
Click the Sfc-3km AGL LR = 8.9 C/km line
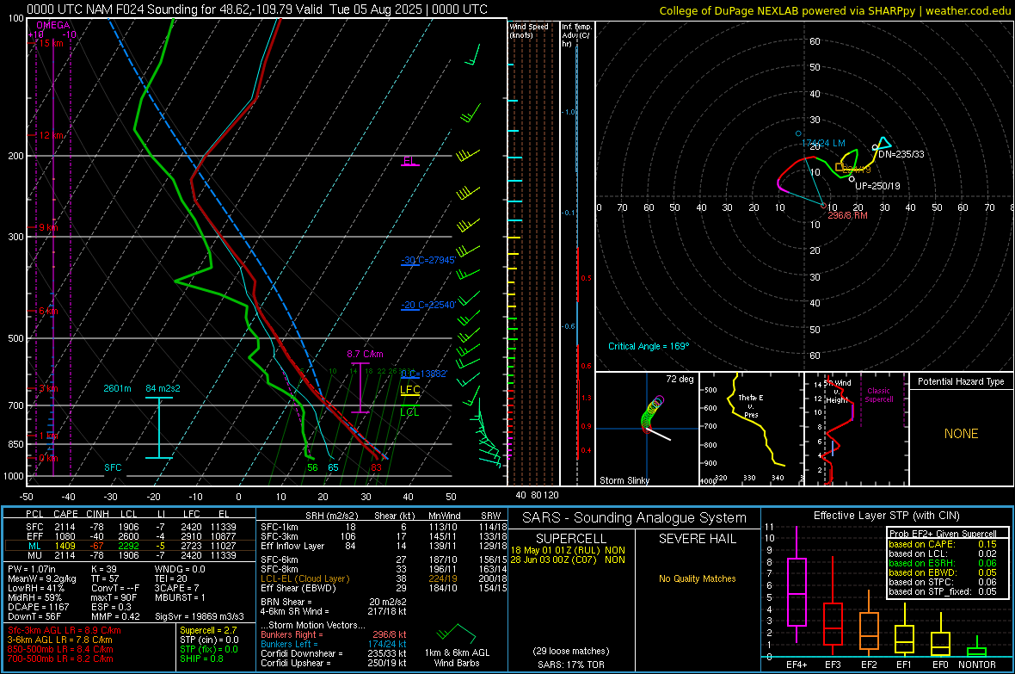click(65, 630)
